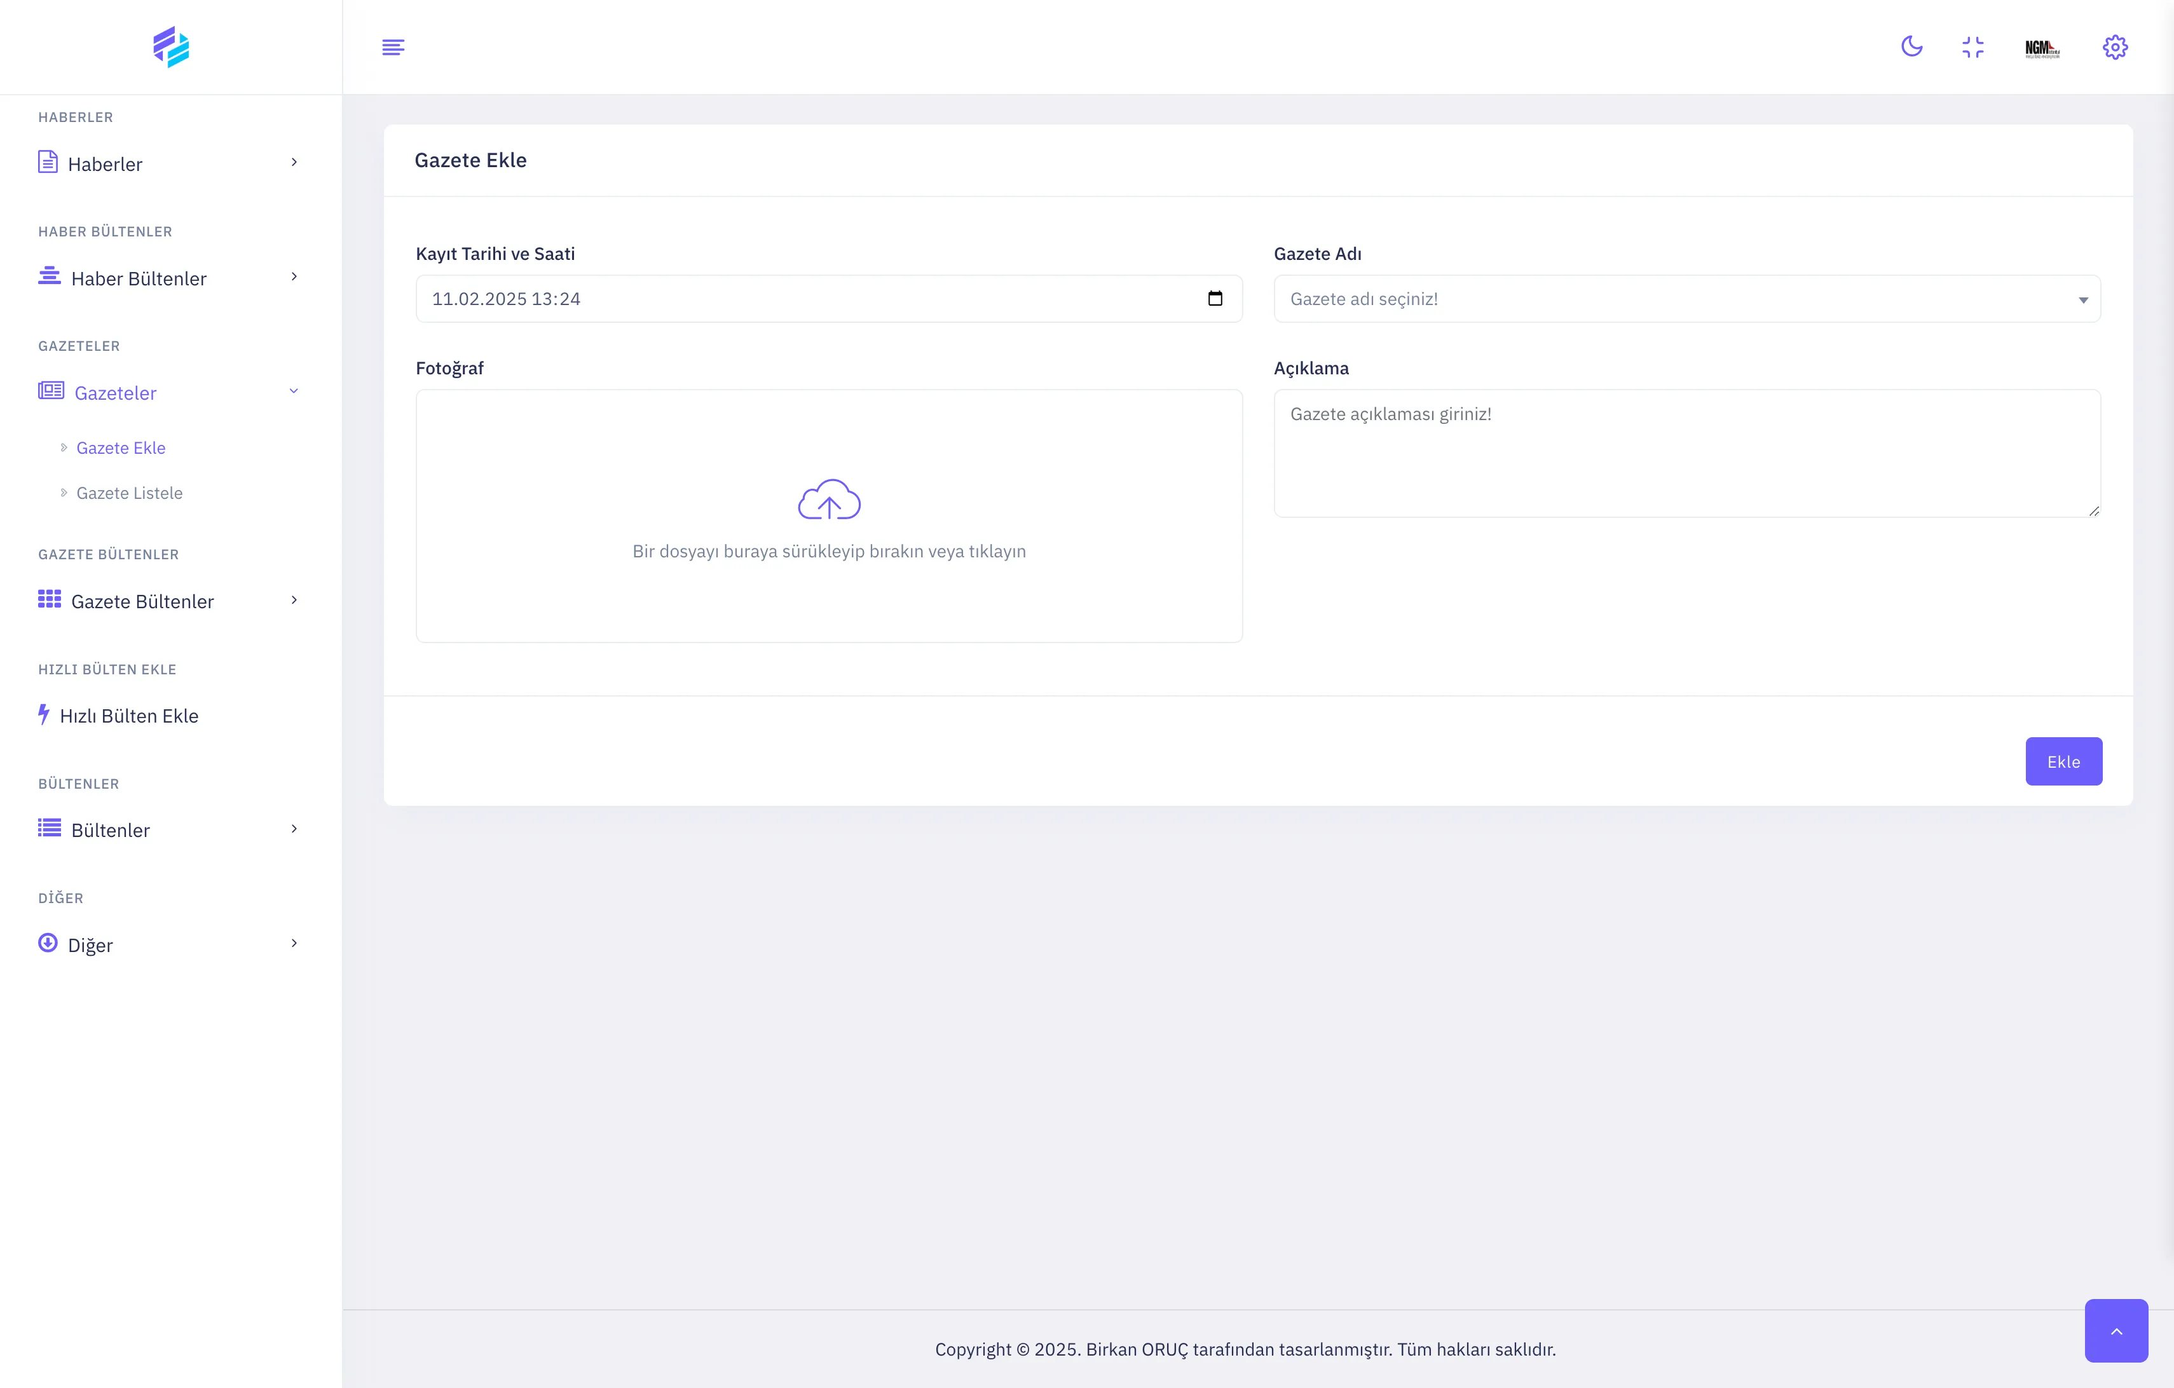2174x1388 pixels.
Task: Open the calendar picker icon
Action: (x=1215, y=299)
